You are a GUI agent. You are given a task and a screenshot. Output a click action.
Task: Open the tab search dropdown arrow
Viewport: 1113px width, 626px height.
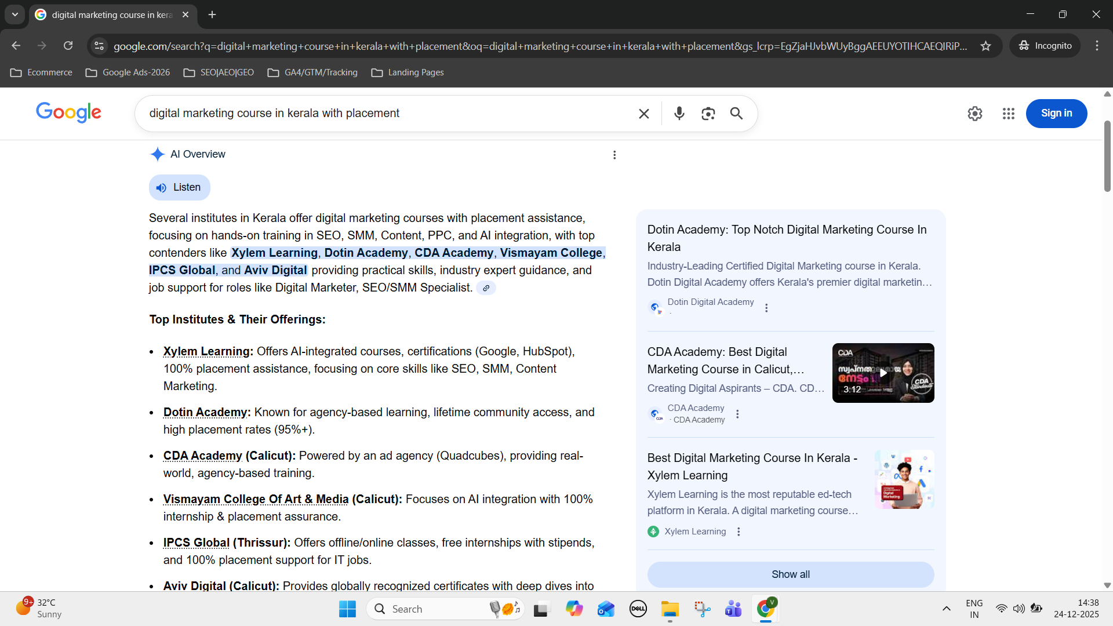click(x=15, y=14)
